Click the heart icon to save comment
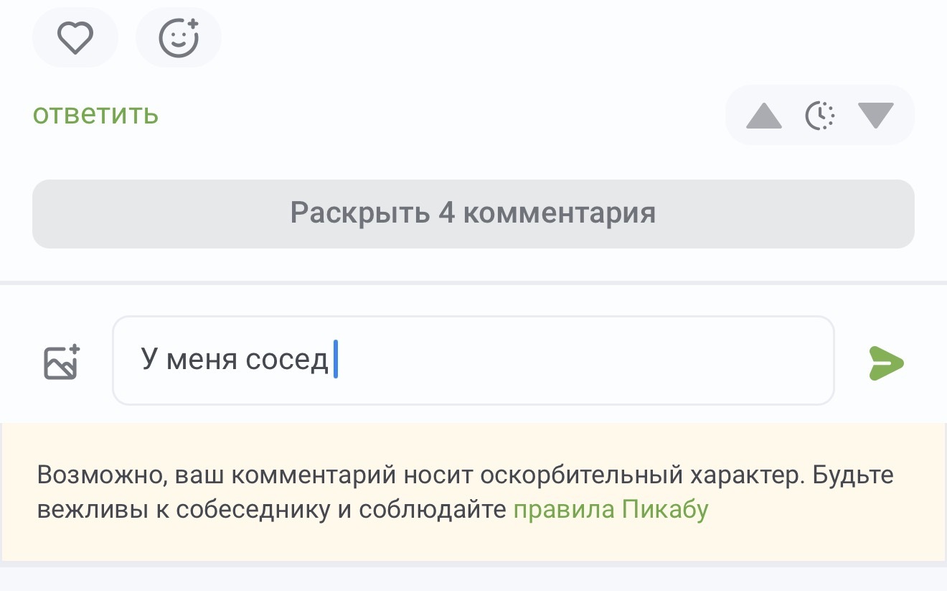This screenshot has height=591, width=947. (75, 38)
